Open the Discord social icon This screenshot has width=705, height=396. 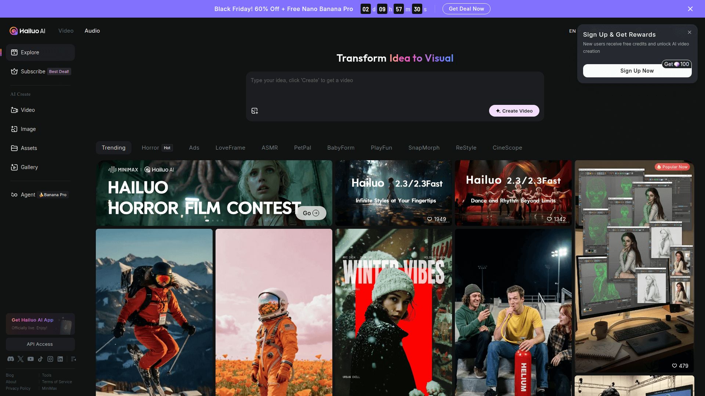point(11,359)
